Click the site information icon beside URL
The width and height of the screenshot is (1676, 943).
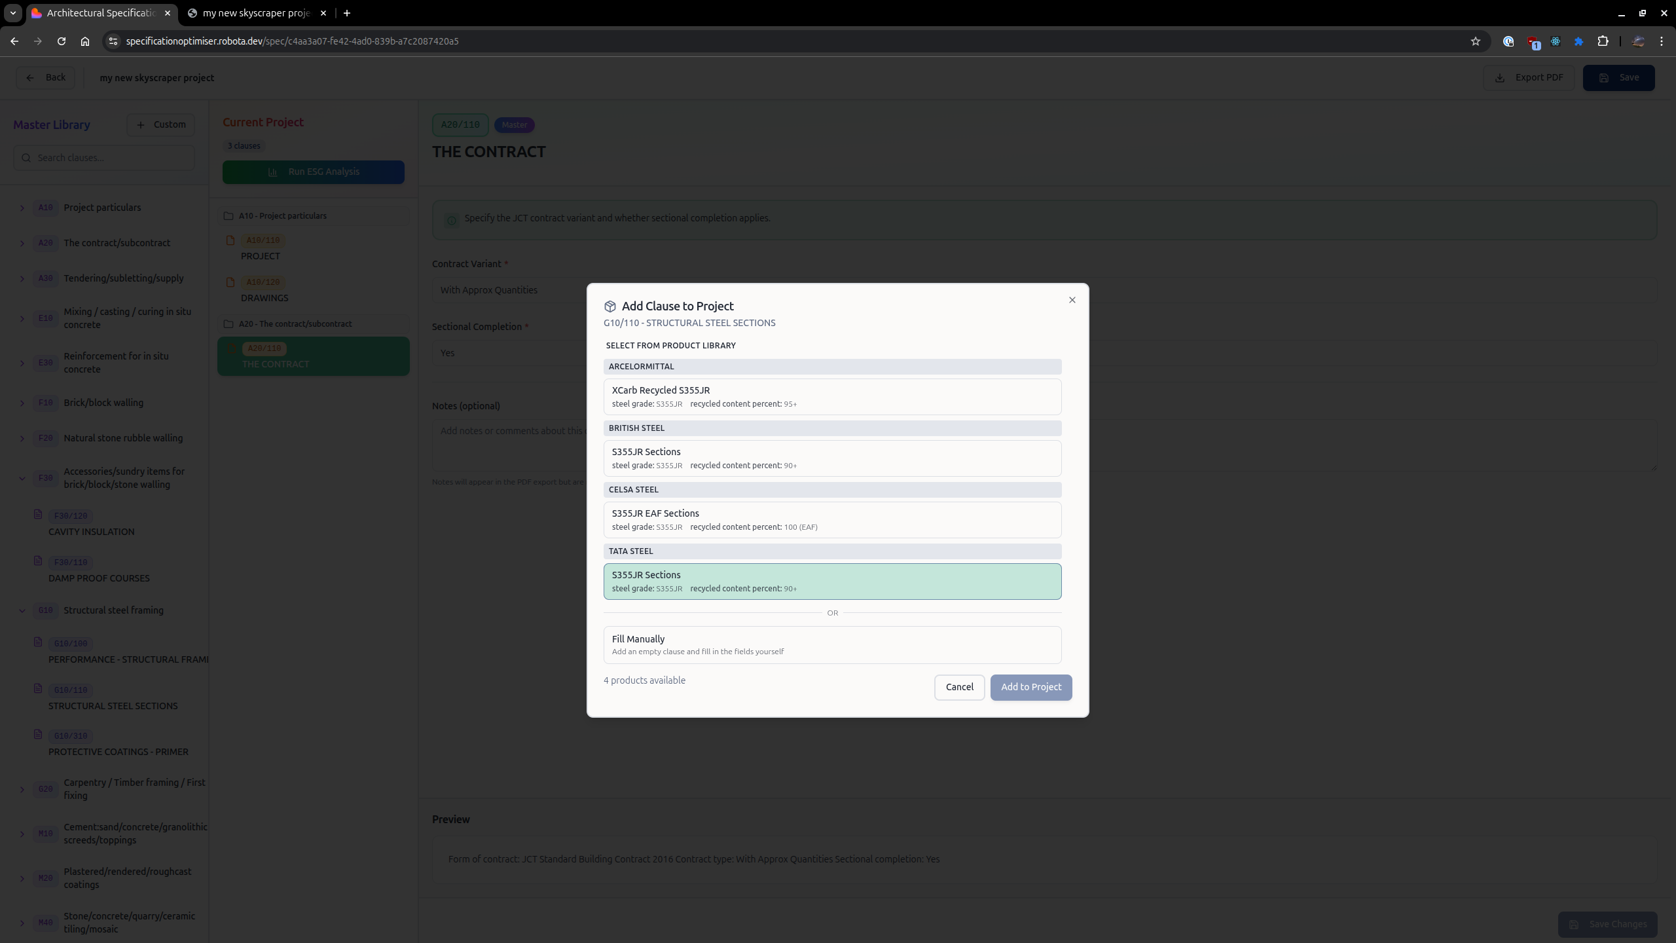[113, 41]
